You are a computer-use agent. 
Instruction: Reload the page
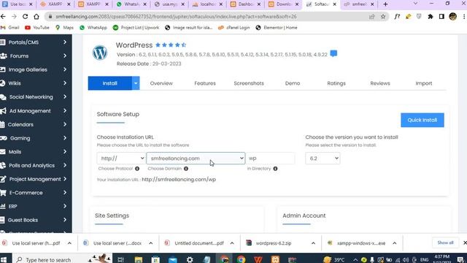click(25, 17)
